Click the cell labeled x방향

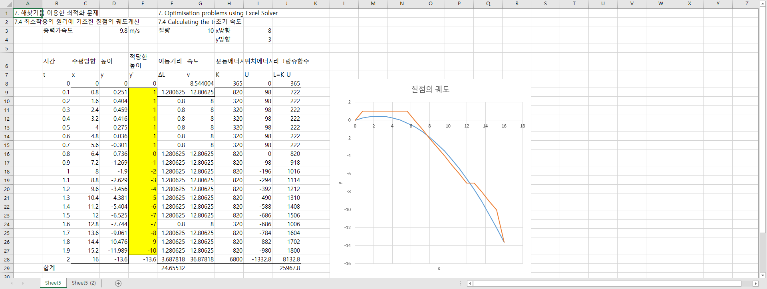pos(229,31)
